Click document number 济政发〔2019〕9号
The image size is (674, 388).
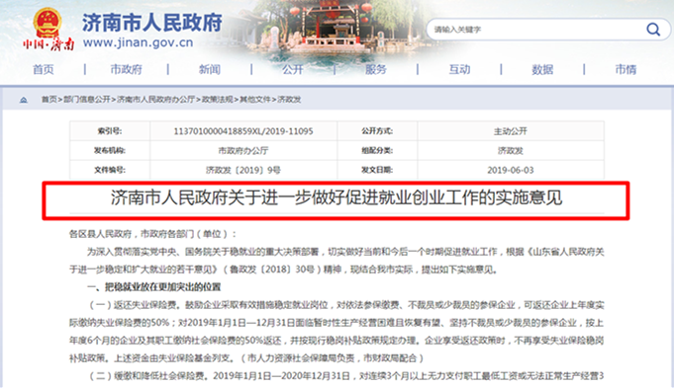click(243, 170)
